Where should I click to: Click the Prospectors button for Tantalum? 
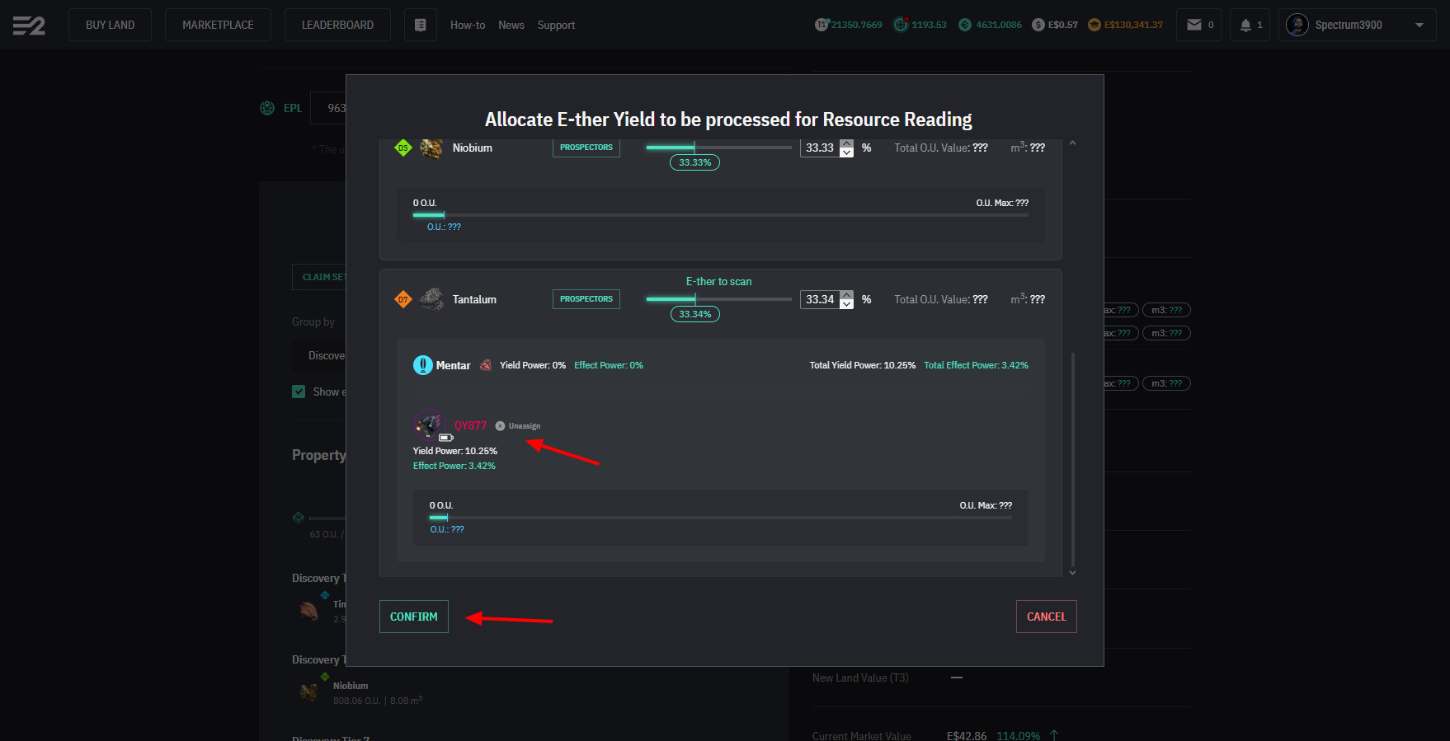tap(586, 299)
